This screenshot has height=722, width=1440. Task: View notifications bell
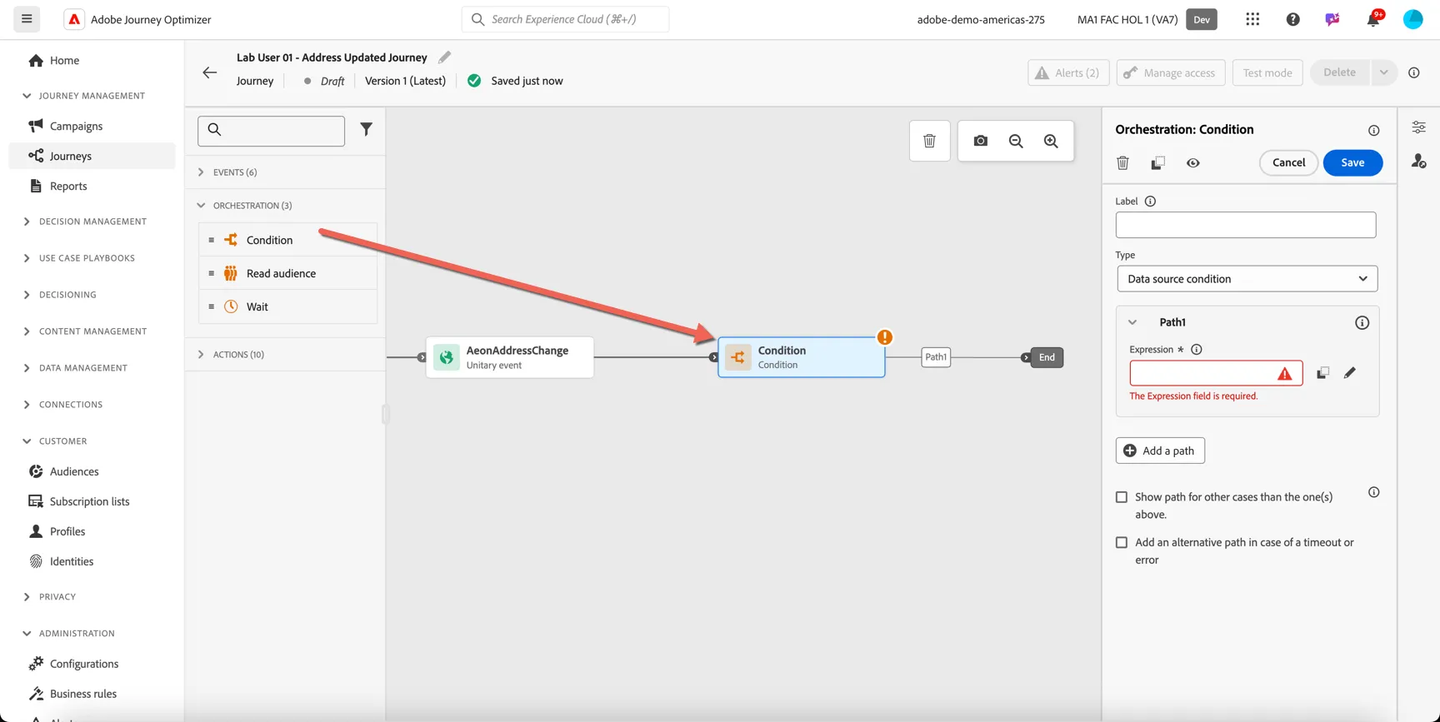tap(1372, 19)
